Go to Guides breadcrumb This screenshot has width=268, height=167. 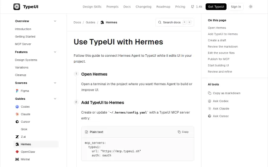tap(90, 22)
